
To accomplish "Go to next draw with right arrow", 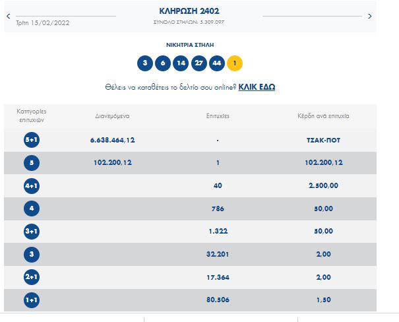I will coord(369,16).
